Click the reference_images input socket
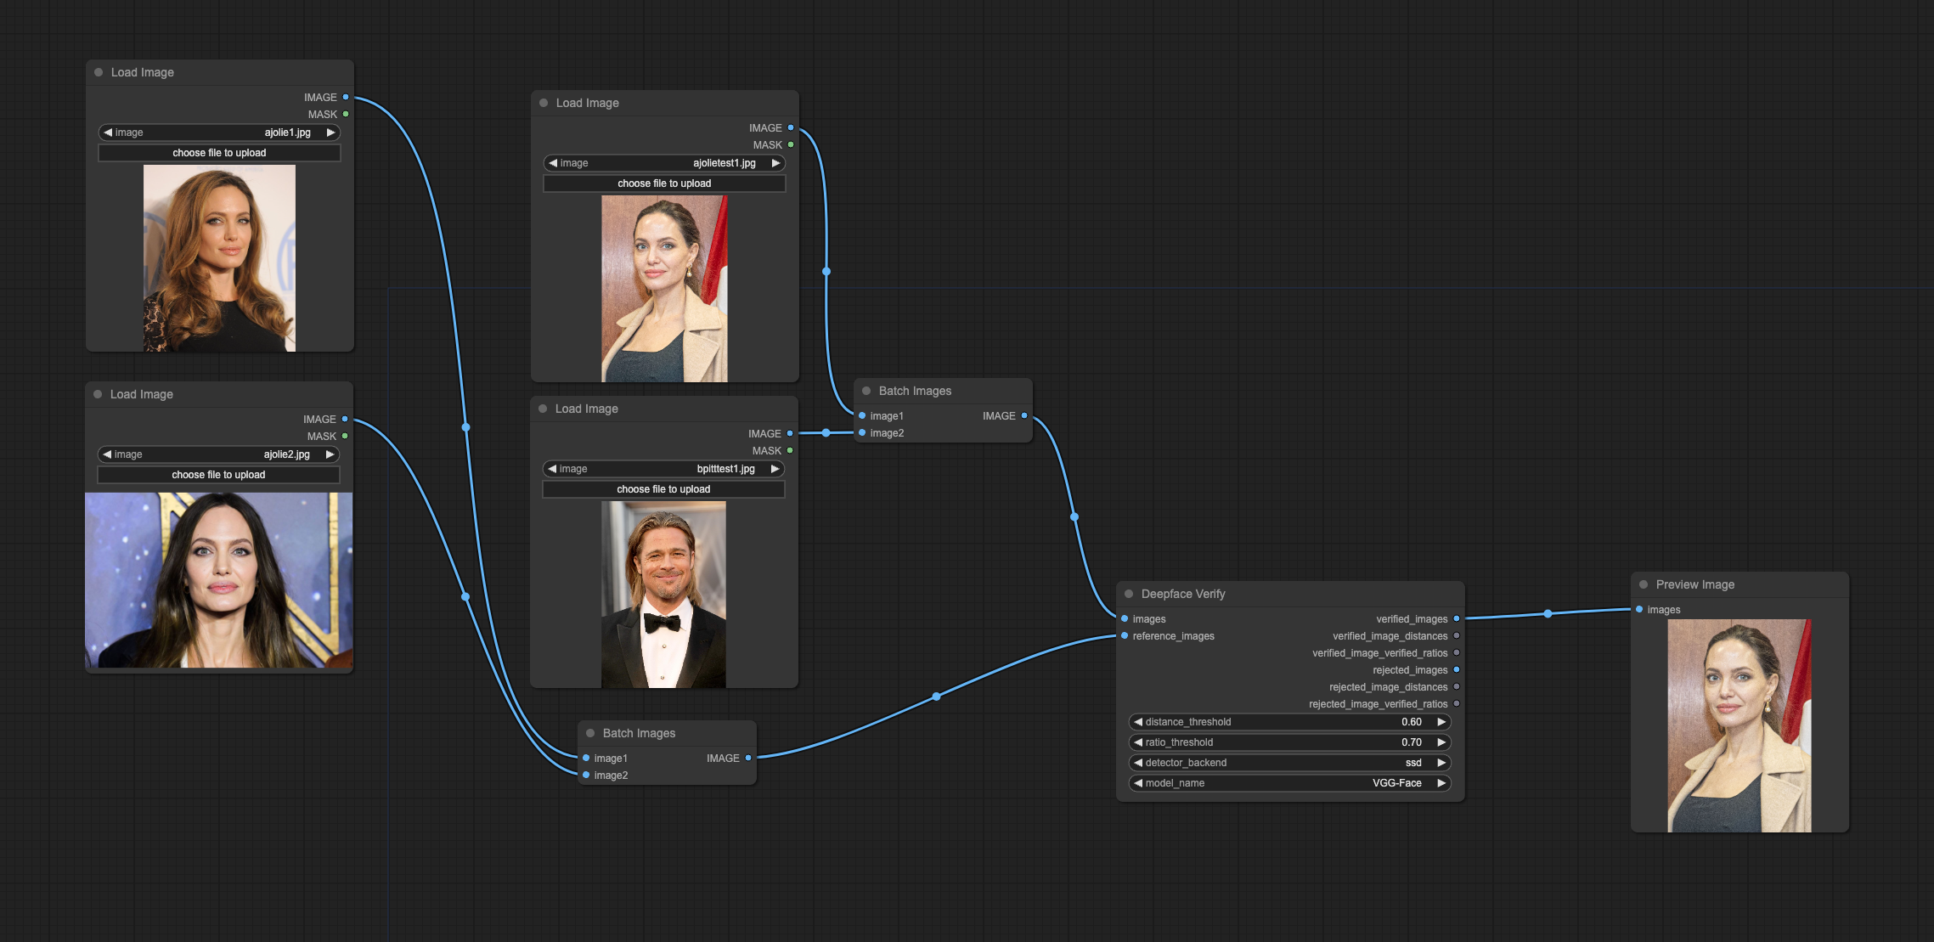The image size is (1934, 942). [x=1125, y=635]
